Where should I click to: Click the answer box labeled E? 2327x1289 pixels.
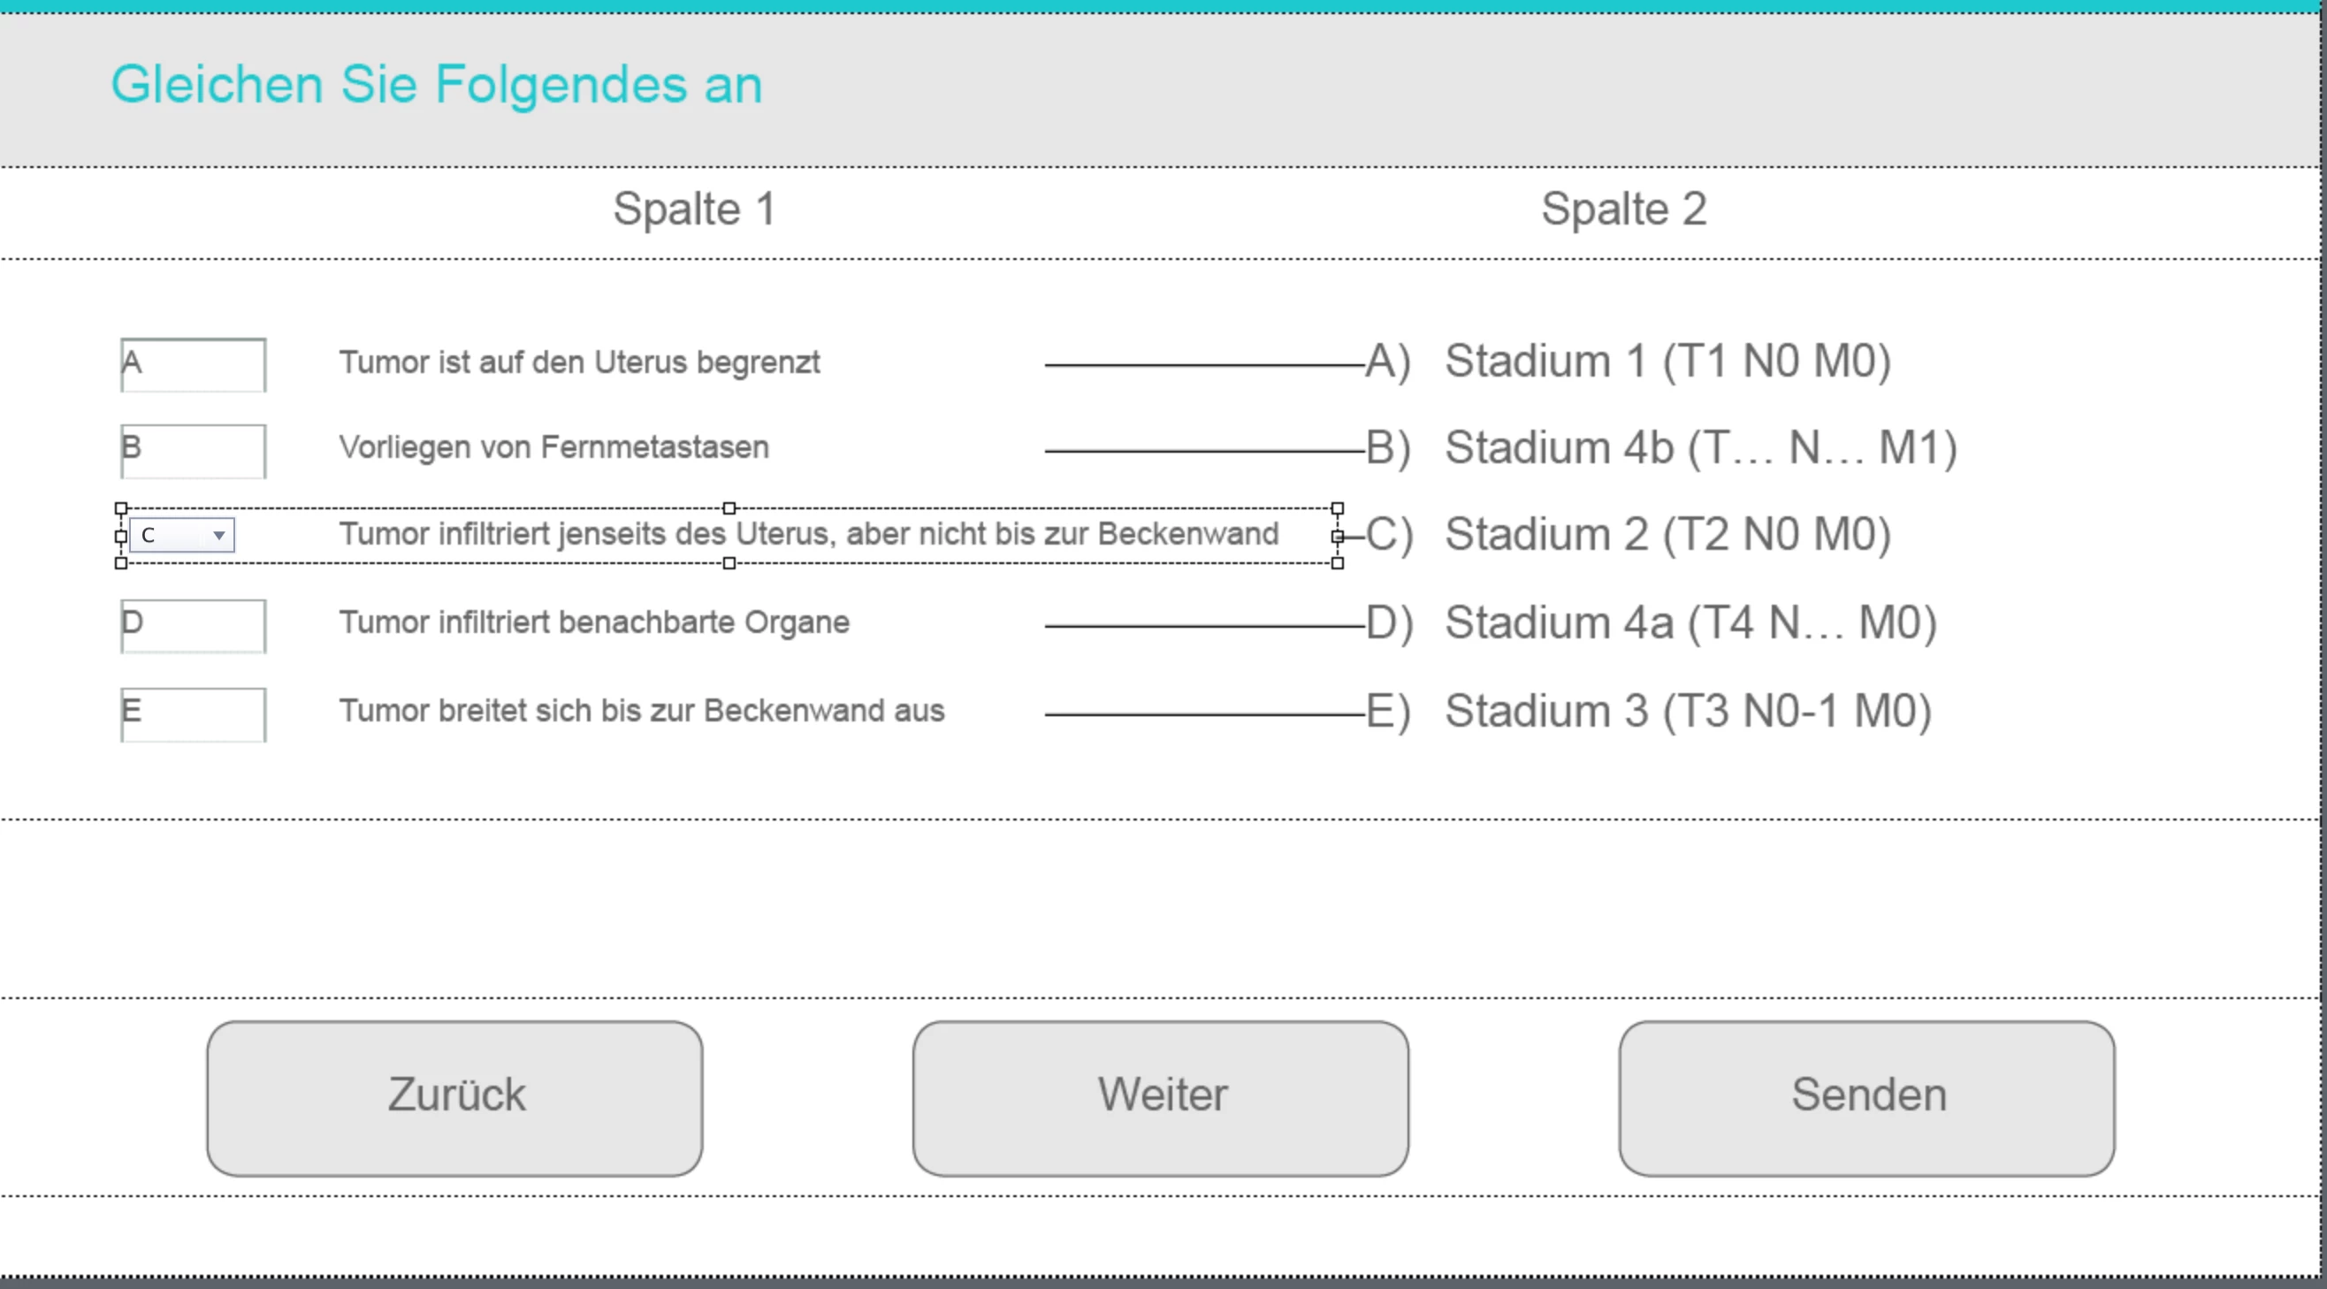pyautogui.click(x=194, y=714)
